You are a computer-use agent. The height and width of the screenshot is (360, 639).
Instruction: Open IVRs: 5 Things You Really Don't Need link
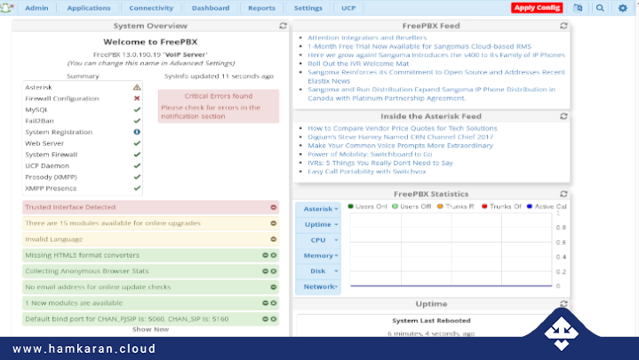(380, 163)
